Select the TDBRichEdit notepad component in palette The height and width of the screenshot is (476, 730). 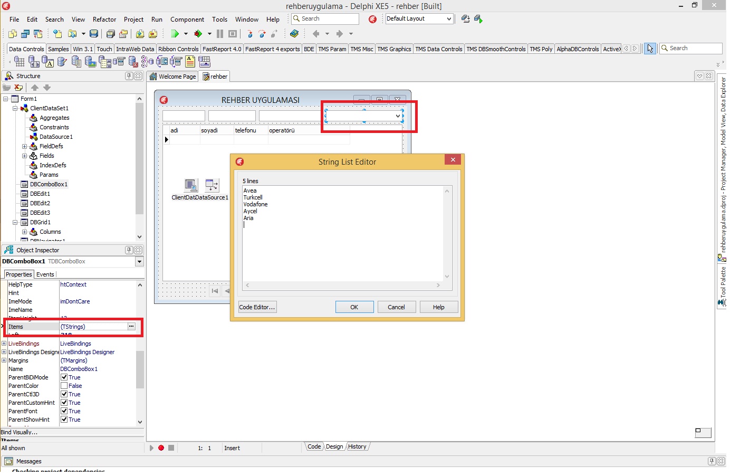[x=190, y=62]
